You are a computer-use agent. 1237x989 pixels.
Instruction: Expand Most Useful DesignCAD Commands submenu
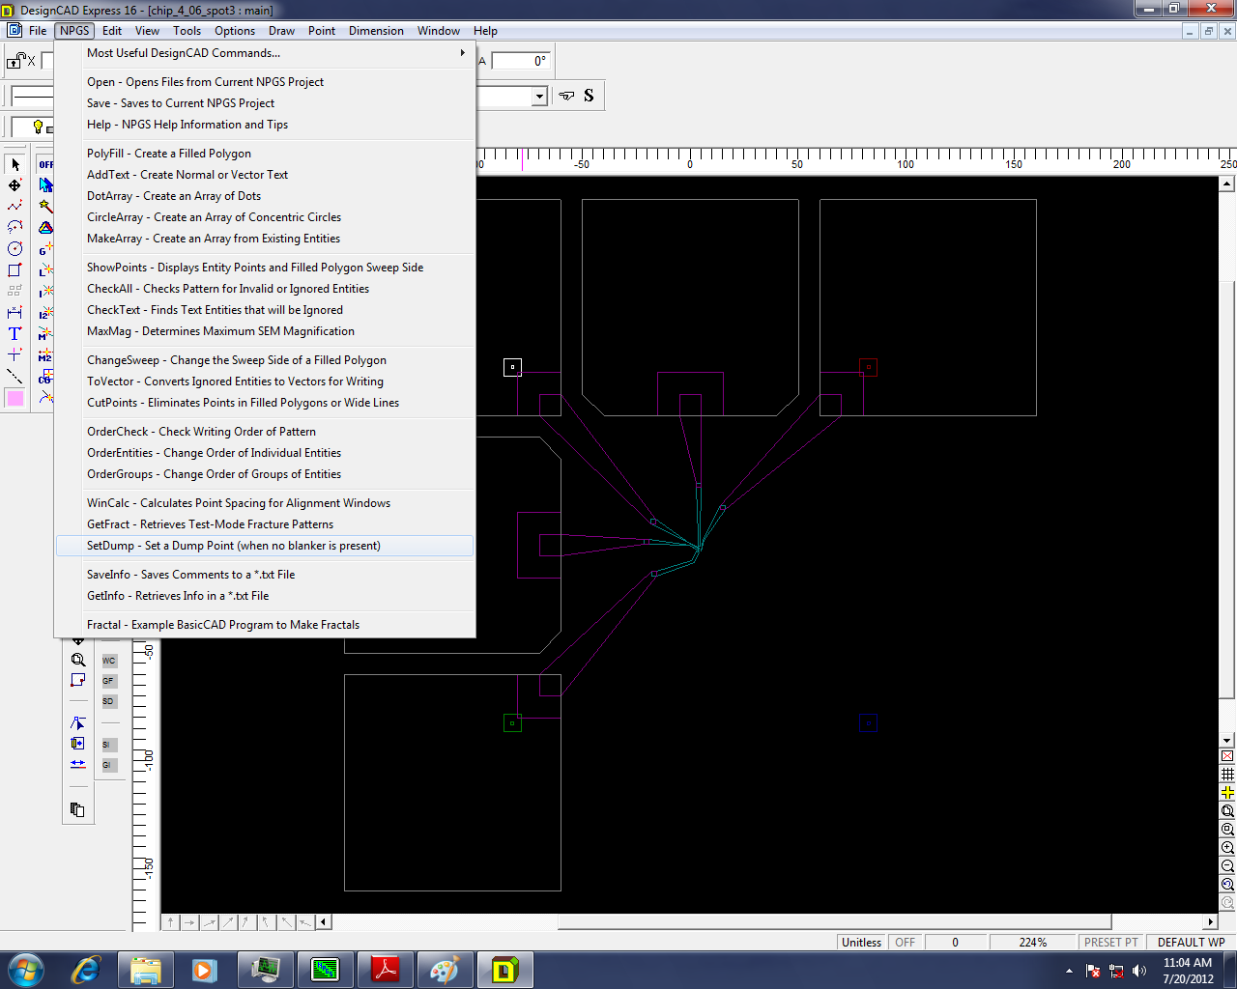point(265,53)
